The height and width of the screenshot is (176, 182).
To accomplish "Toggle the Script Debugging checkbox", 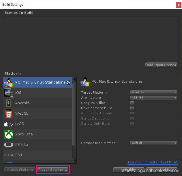I will [132, 118].
